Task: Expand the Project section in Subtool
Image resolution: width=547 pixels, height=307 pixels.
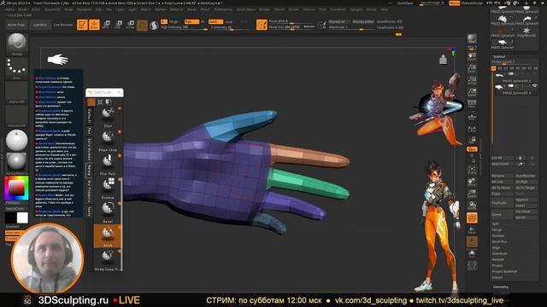Action: tap(497, 265)
